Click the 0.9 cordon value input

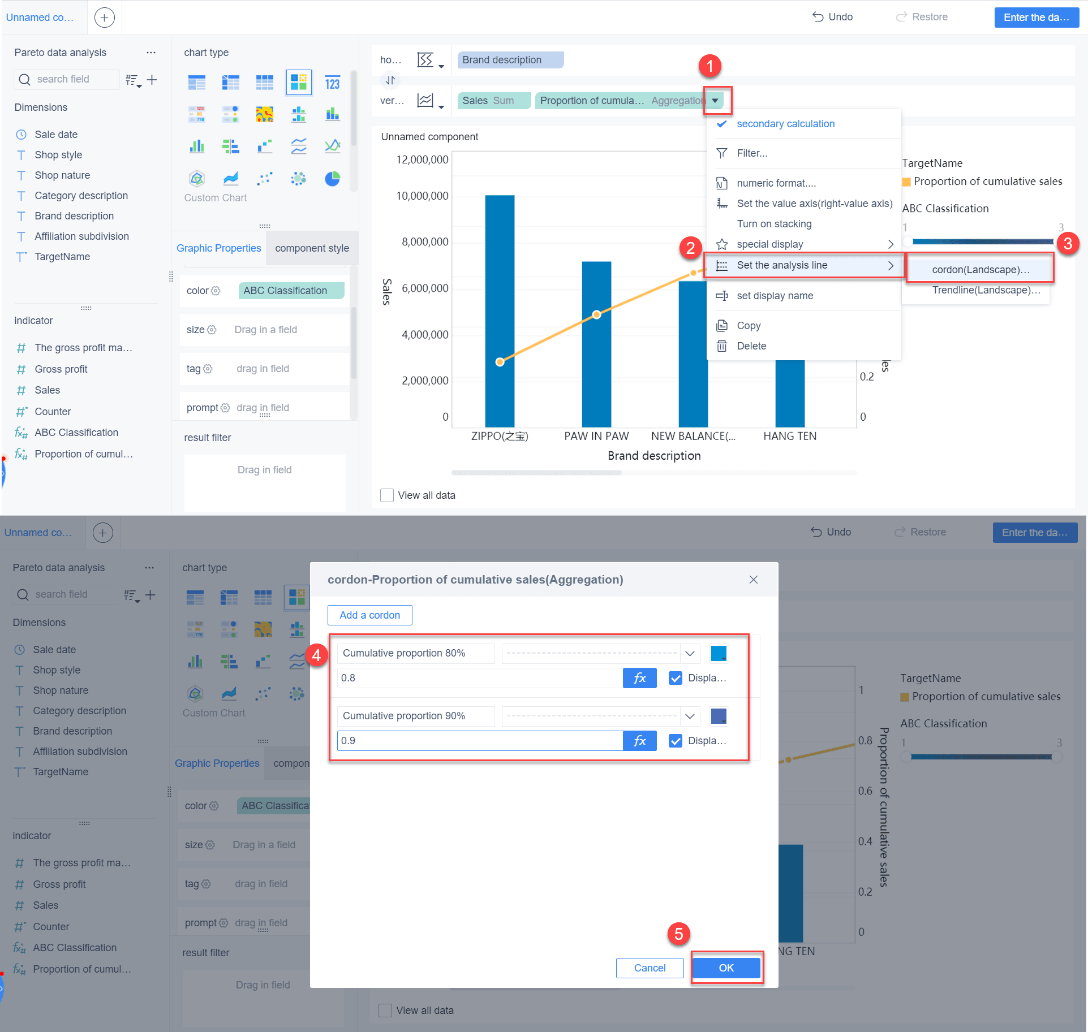pos(480,741)
